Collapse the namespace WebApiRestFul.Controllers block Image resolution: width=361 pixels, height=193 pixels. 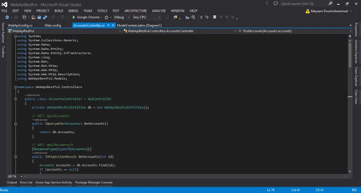point(15,87)
